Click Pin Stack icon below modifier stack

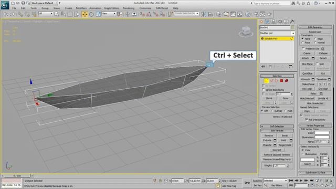[263, 67]
